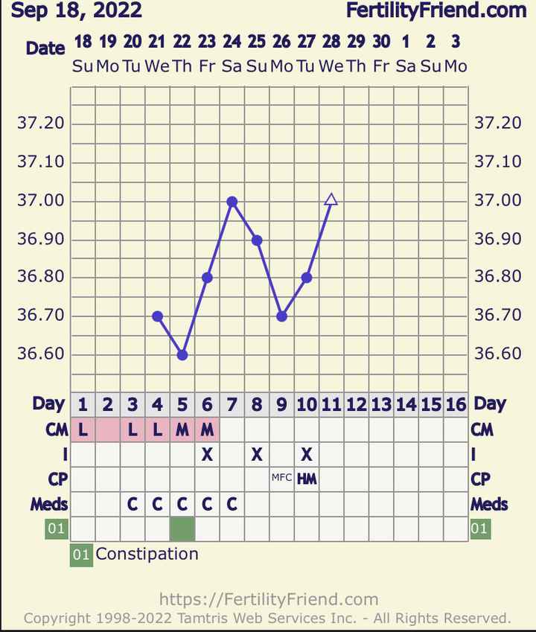Click the green 01 Constipation legend badge
This screenshot has width=536, height=632.
tap(82, 555)
